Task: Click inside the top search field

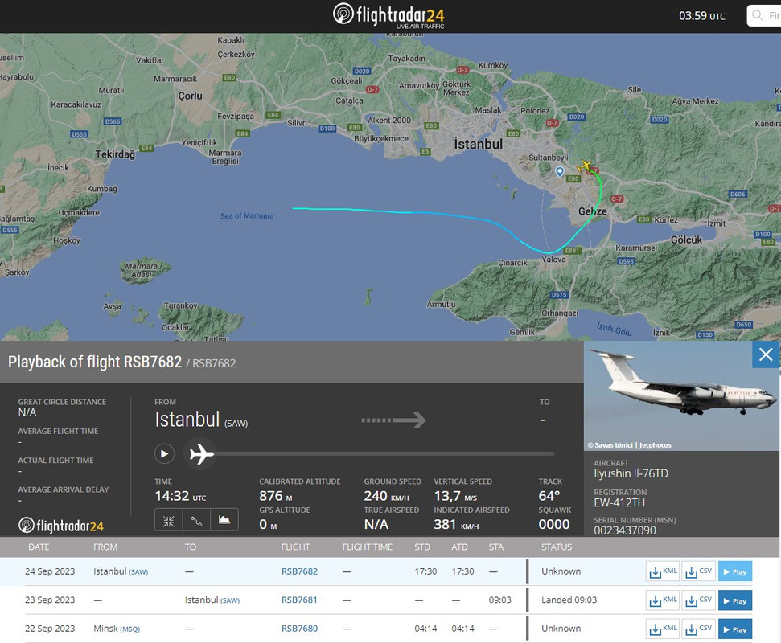Action: 765,15
